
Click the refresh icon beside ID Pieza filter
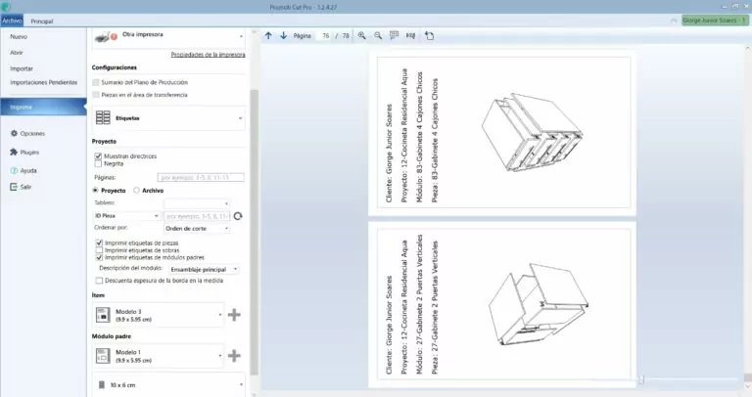[x=238, y=216]
